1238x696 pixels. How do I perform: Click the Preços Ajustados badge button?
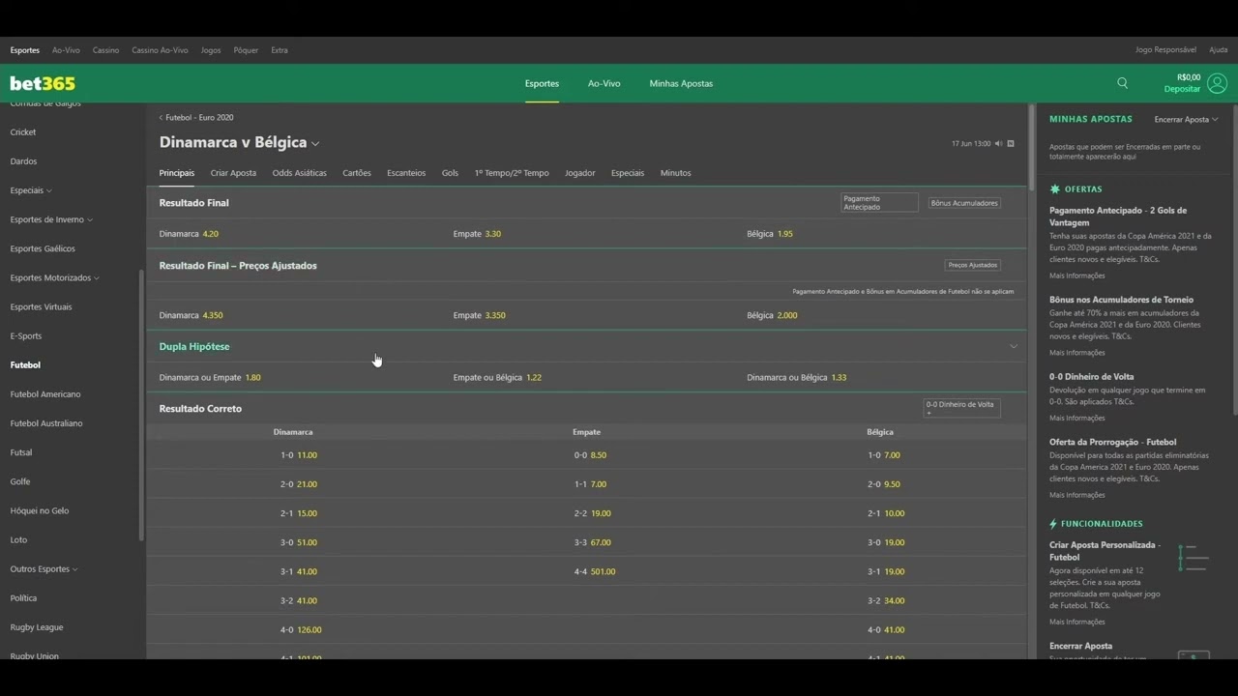(x=972, y=265)
